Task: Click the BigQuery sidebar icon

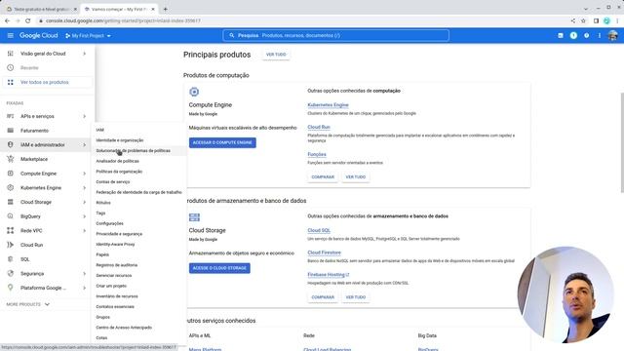Action: click(x=11, y=216)
